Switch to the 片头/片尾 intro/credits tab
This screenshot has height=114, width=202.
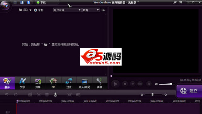(x=84, y=83)
